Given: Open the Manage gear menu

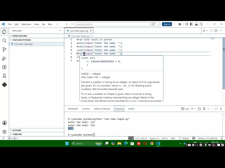Looking at the screenshot, I should click(4, 132).
